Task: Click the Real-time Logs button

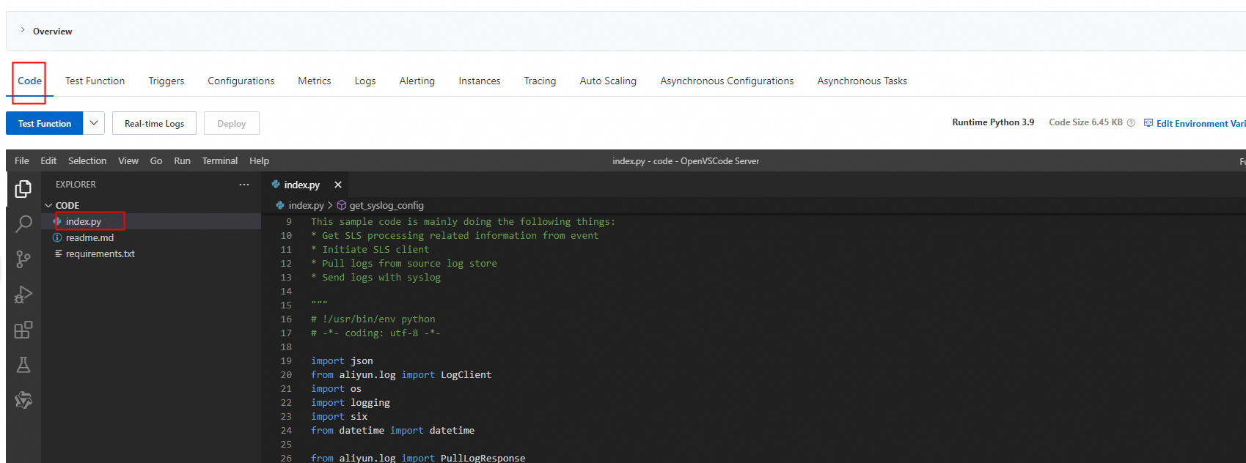Action: 154,124
